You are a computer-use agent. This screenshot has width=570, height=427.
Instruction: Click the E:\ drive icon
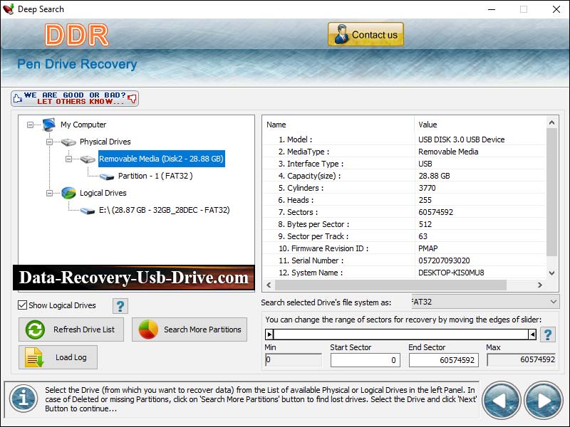tap(88, 211)
